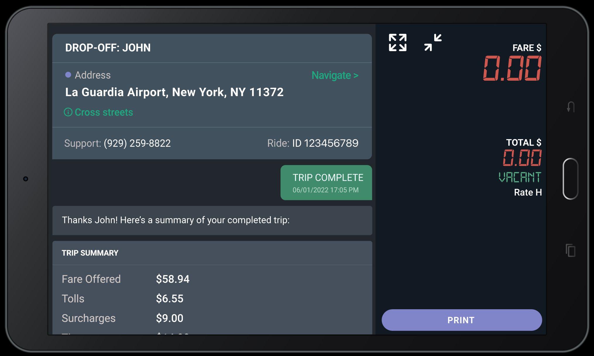Tap the Fare Offered $58.94 row
594x356 pixels.
(x=126, y=279)
